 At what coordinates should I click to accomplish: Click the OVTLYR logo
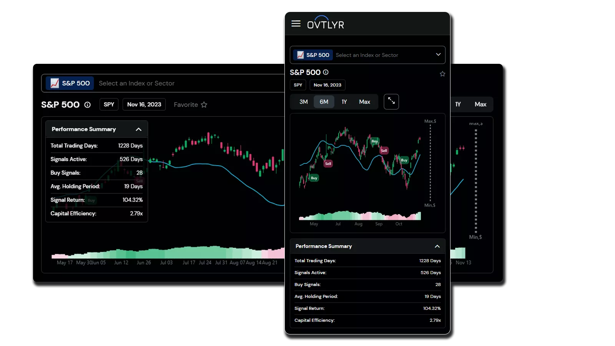(325, 23)
